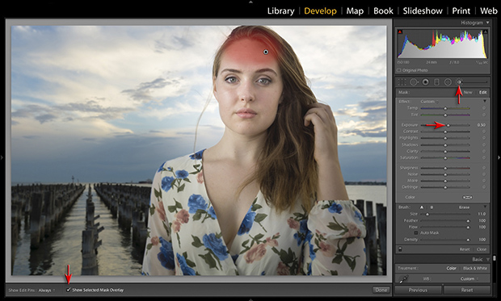
Task: Select the Red Eye Correction tool
Action: coord(425,82)
